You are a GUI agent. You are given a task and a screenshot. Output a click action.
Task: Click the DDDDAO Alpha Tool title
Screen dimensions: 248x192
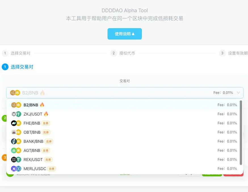point(125,11)
